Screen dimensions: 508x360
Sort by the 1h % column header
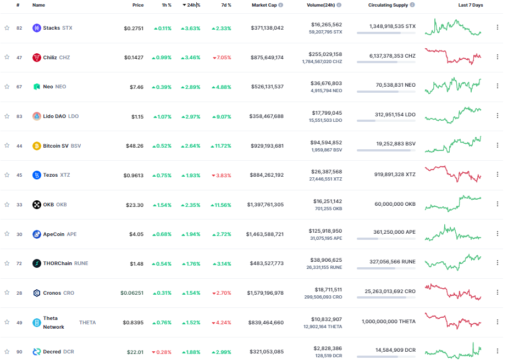[x=167, y=5]
